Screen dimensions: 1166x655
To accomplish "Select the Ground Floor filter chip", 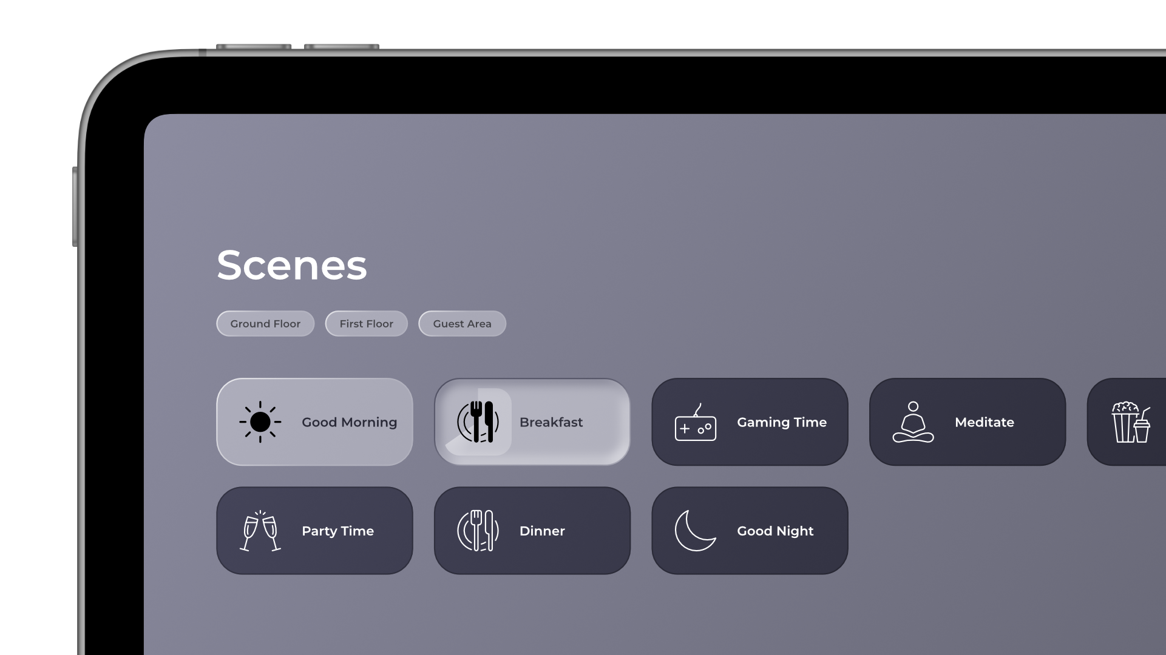I will 265,323.
